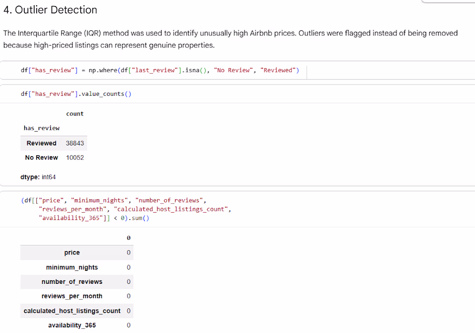This screenshot has height=333, width=475.
Task: Click the "0" column header of the second table
Action: 129,238
